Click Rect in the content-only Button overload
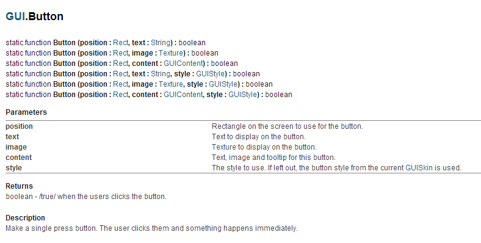The image size is (481, 243). [121, 63]
